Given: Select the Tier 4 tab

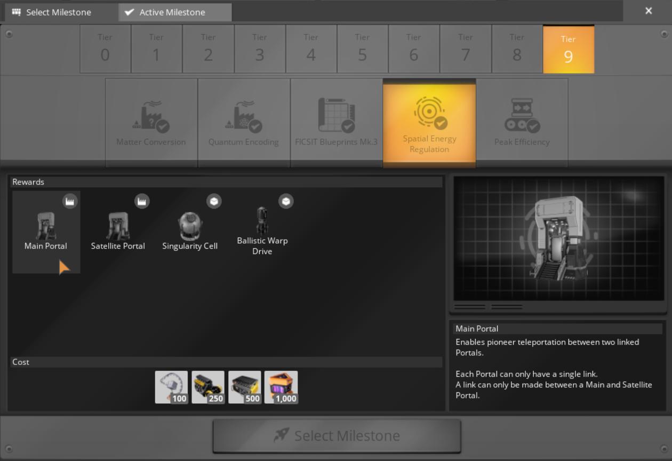Looking at the screenshot, I should pos(311,49).
